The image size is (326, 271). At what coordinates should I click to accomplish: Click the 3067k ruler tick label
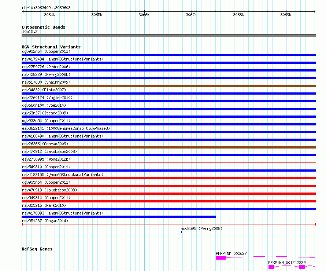[x=191, y=15]
